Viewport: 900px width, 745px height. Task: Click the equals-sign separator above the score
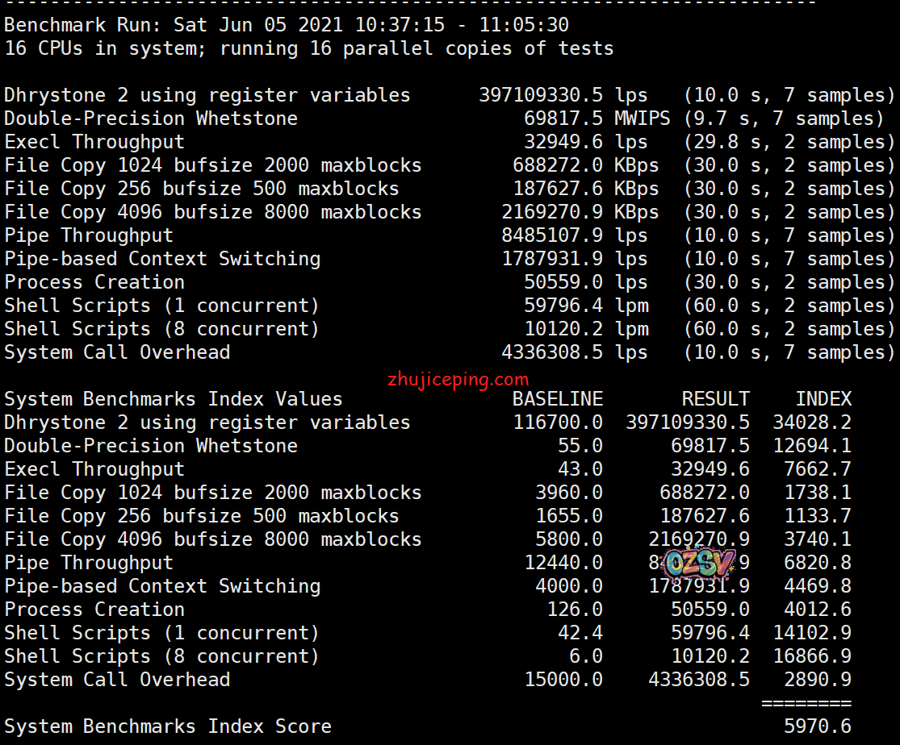tap(806, 703)
